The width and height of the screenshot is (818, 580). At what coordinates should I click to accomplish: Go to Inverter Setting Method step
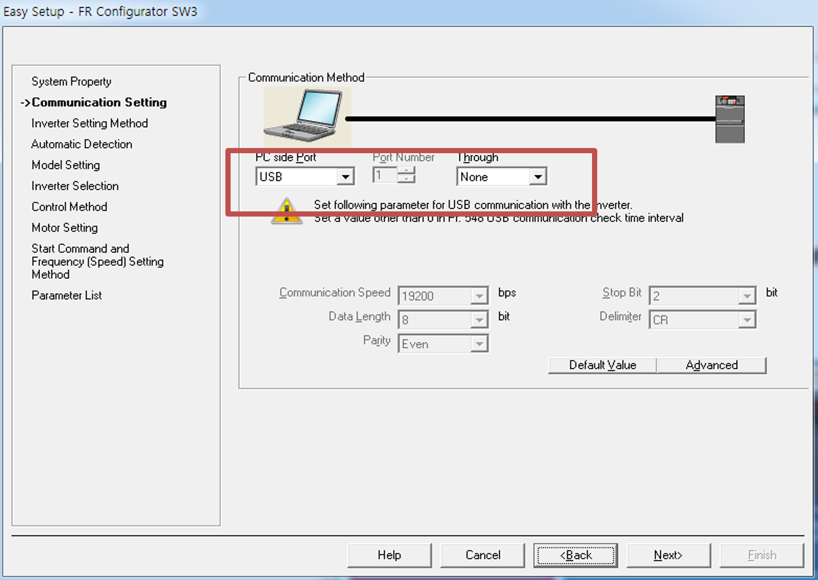[89, 123]
